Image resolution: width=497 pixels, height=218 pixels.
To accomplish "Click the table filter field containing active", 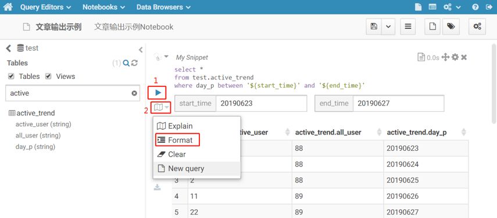I will [73, 93].
